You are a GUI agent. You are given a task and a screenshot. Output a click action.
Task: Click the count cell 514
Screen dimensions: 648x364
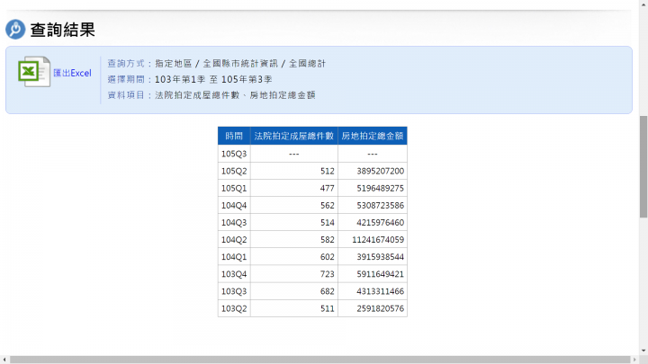pyautogui.click(x=293, y=223)
